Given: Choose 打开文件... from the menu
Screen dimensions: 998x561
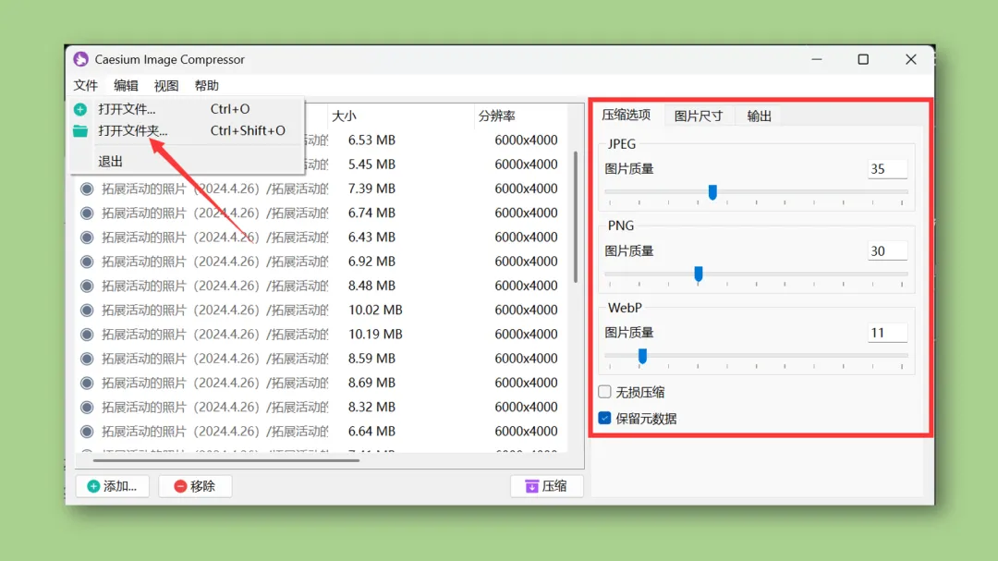Looking at the screenshot, I should [186, 109].
